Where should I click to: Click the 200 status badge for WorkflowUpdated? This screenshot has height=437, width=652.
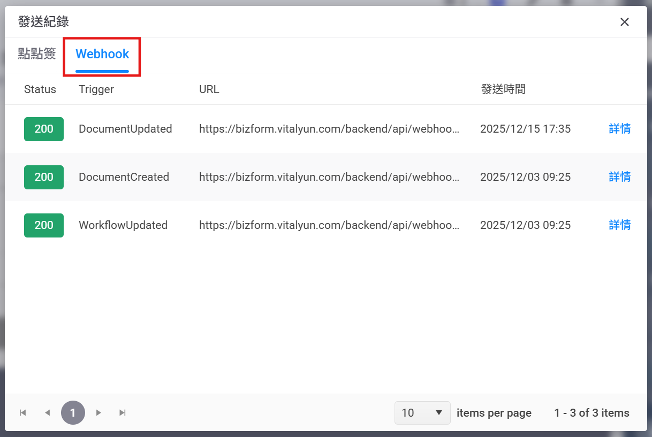tap(44, 225)
